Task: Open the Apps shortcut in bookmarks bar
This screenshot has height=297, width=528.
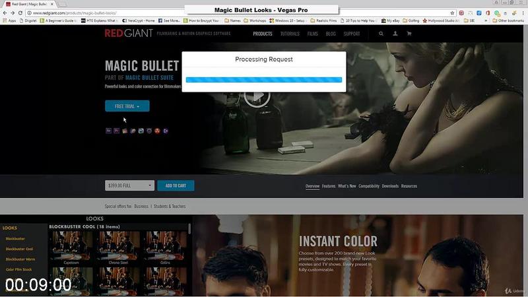Action: coord(9,20)
